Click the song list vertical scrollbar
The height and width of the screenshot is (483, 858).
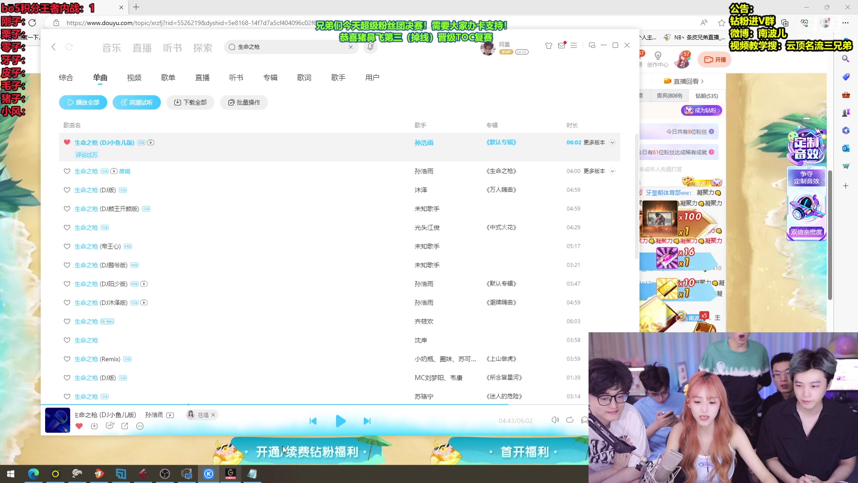tap(636, 196)
